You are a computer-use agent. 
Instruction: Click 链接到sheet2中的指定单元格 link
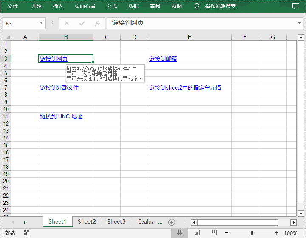(185, 87)
